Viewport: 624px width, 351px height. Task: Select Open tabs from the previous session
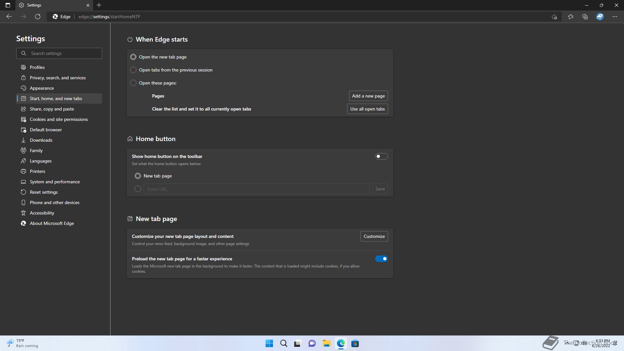[133, 70]
